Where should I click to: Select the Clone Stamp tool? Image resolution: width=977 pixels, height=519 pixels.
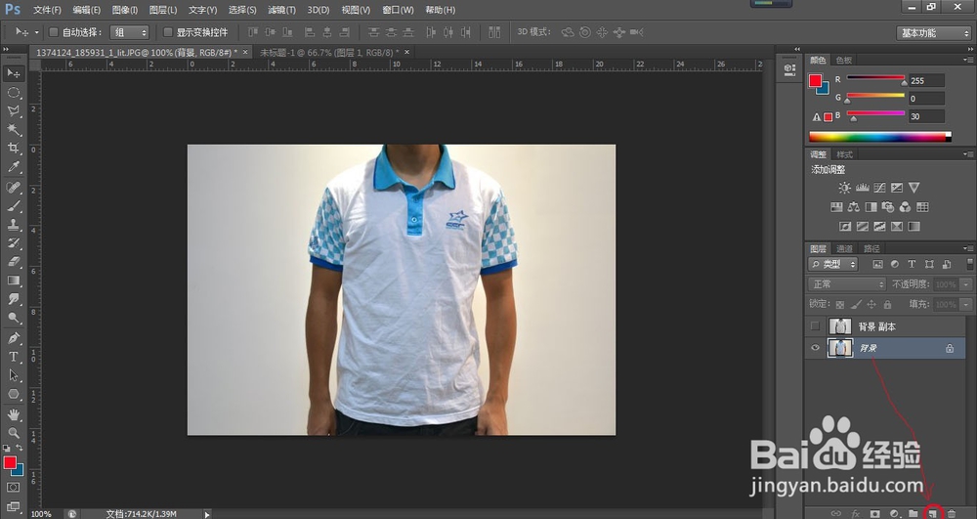pyautogui.click(x=13, y=225)
